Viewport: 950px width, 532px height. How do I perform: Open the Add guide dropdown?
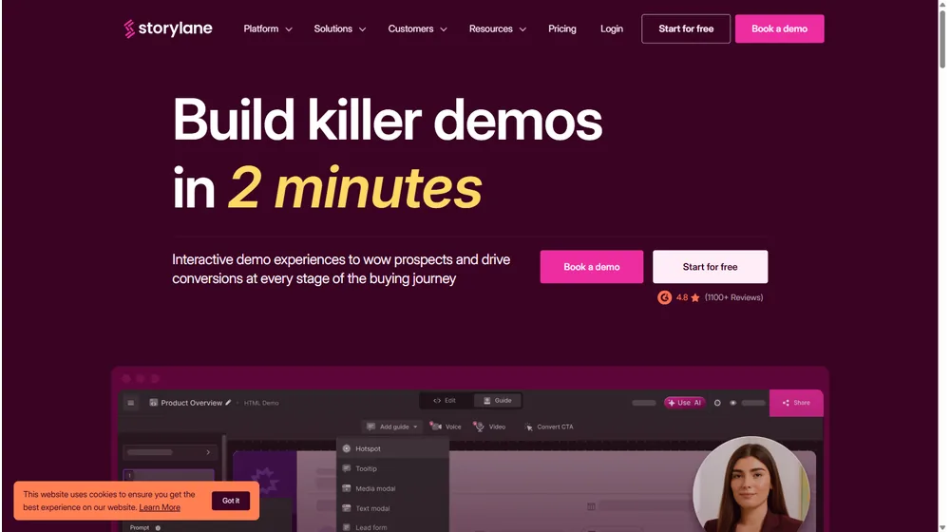pos(392,427)
